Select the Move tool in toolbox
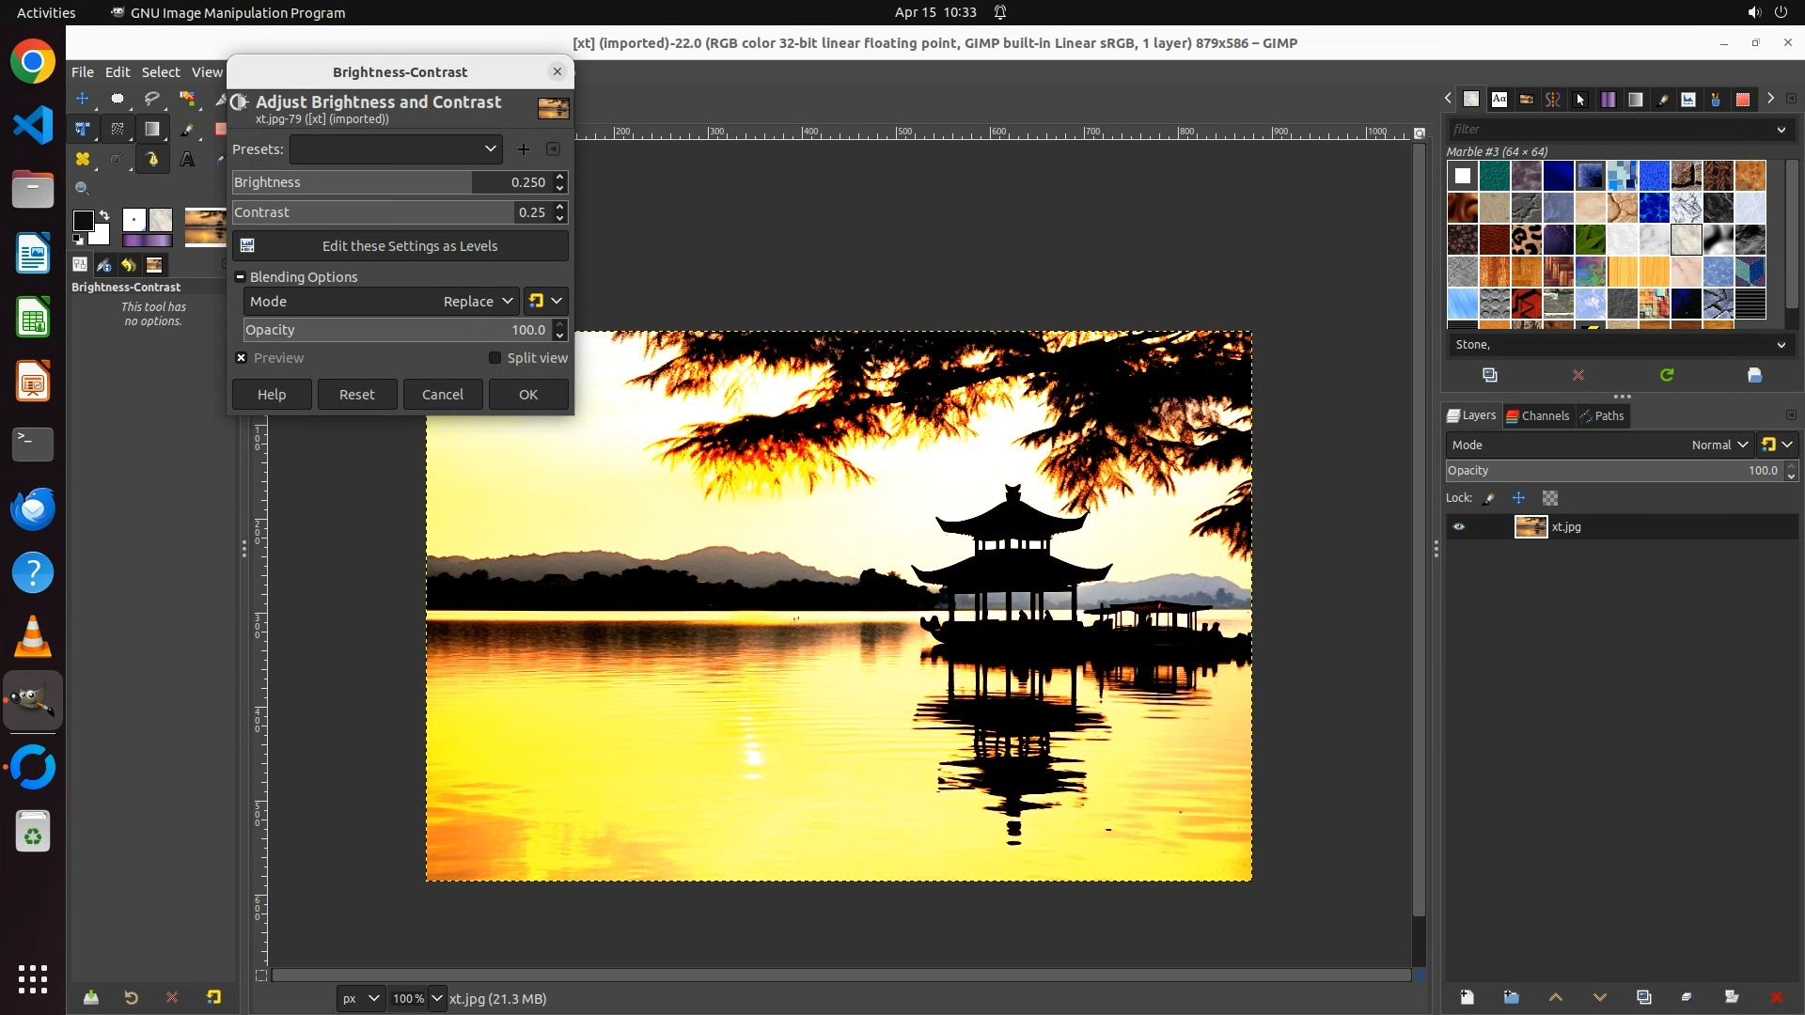Viewport: 1805px width, 1015px height. [83, 99]
